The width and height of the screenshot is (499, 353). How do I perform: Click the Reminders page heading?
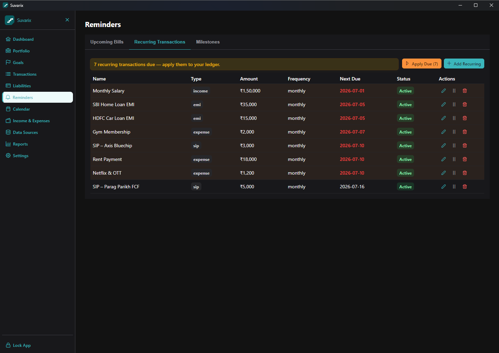[103, 25]
